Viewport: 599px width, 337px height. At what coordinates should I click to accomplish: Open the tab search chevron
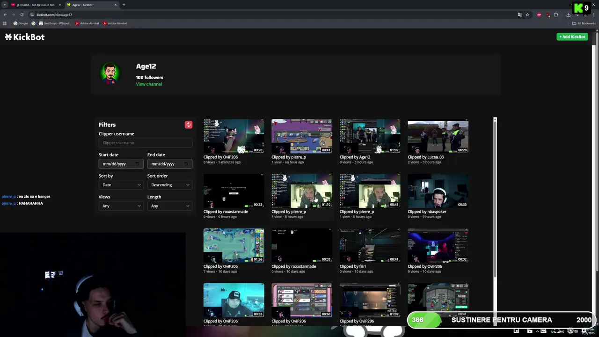coord(4,5)
